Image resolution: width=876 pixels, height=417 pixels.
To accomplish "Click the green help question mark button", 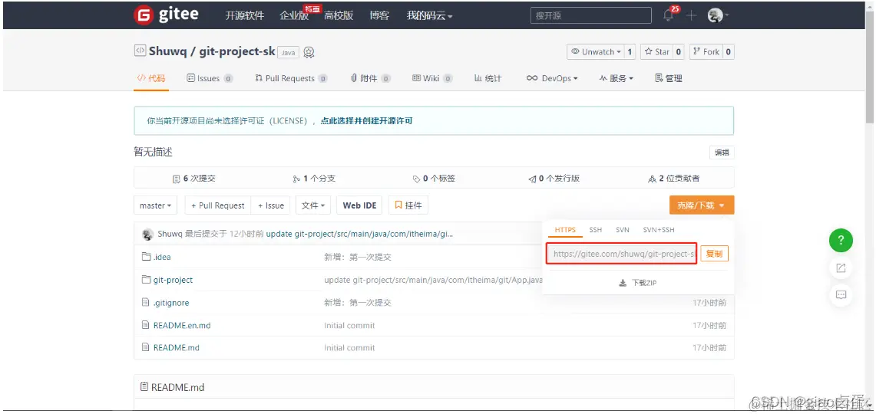I will [x=841, y=241].
